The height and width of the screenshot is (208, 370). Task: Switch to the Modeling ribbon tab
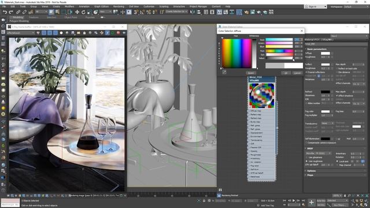[x=18, y=17]
